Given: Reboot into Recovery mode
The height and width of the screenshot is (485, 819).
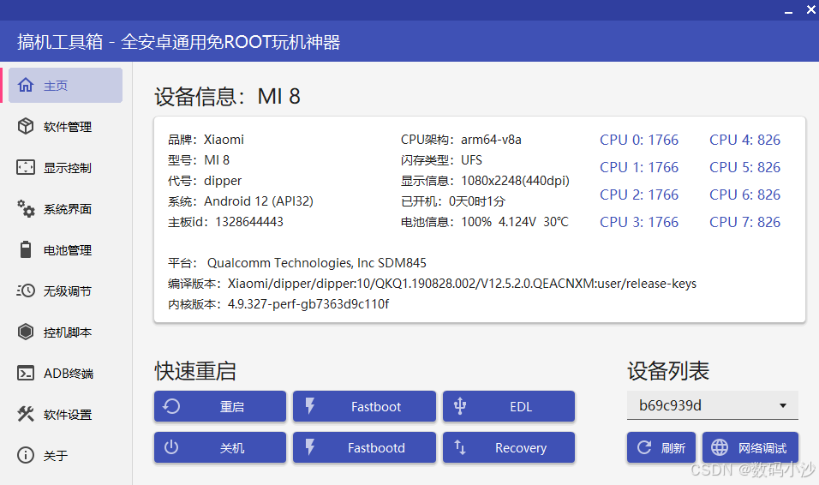Looking at the screenshot, I should pyautogui.click(x=509, y=447).
